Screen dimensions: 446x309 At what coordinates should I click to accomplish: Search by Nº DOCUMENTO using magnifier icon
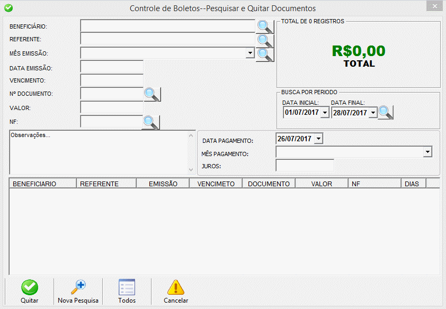point(153,94)
